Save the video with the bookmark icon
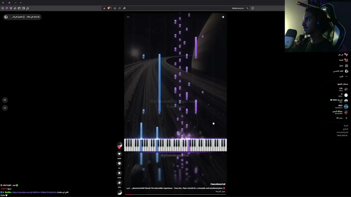The image size is (351, 197). [x=119, y=173]
